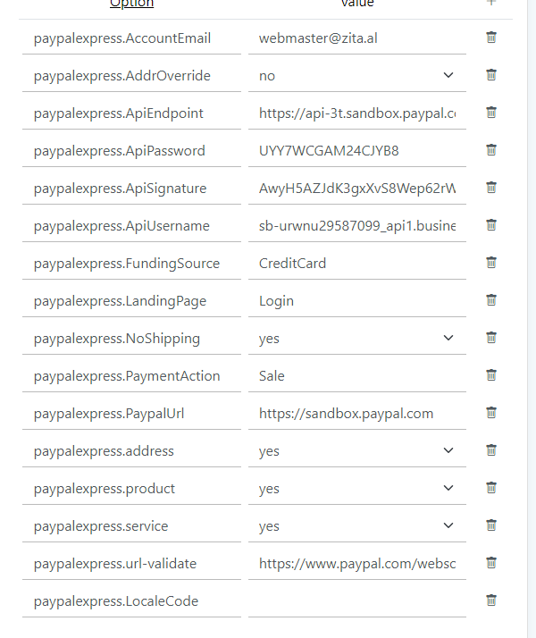536x638 pixels.
Task: Delete the paypalexpress.PaypalUrl entry
Action: click(x=491, y=413)
